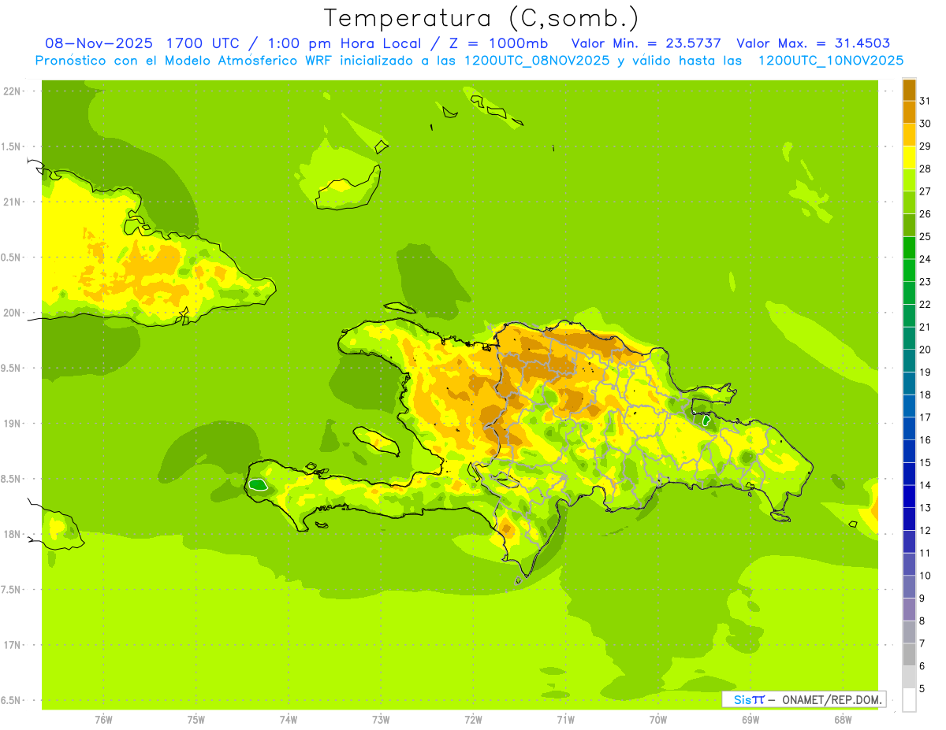Click '1200UTC_10NOV2025' valid-until time text
The image size is (946, 730).
830,61
